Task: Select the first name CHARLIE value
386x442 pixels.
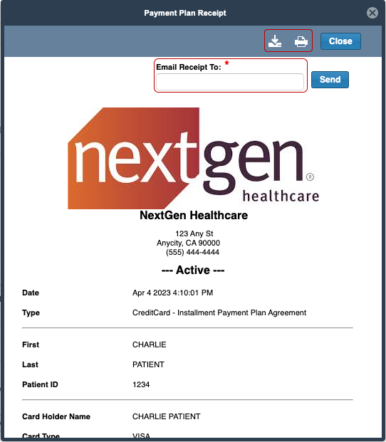Action: [x=149, y=344]
